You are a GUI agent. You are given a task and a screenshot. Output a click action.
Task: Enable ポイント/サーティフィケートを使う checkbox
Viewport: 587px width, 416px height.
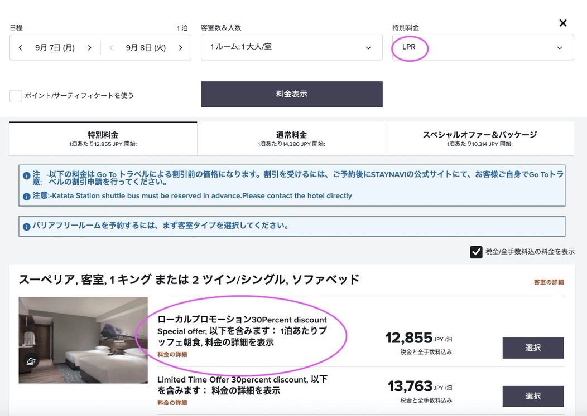point(16,96)
